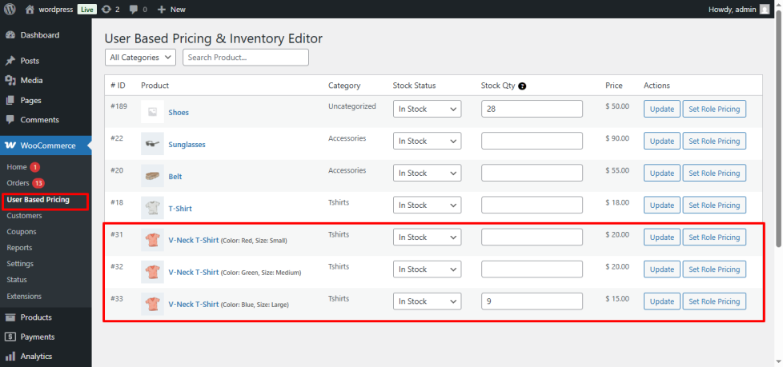Open the updates icon in admin bar

[x=106, y=10]
